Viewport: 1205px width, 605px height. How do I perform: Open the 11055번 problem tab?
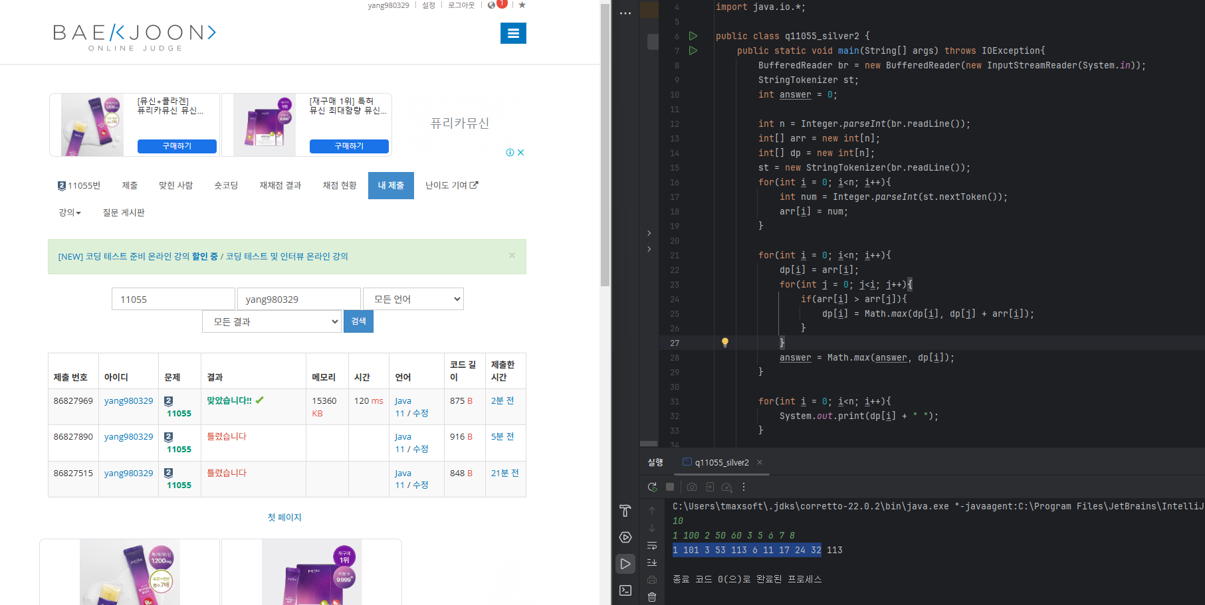[x=79, y=185]
